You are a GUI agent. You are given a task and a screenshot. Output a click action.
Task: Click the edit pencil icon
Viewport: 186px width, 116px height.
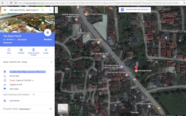click(5, 85)
